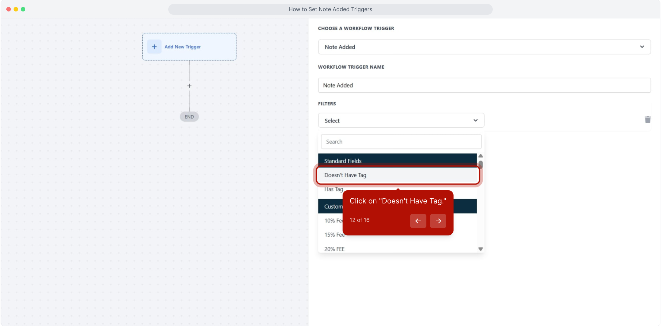Screen dimensions: 661x326
Task: Click the plus icon in Add New Trigger
Action: 154,47
